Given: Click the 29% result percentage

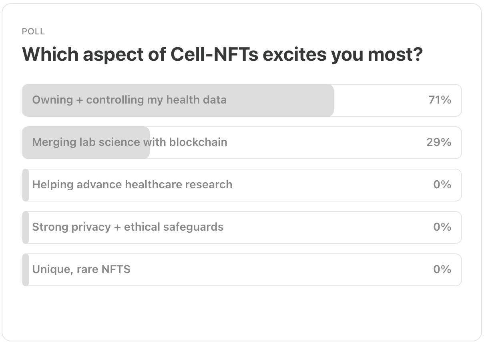Looking at the screenshot, I should [439, 142].
